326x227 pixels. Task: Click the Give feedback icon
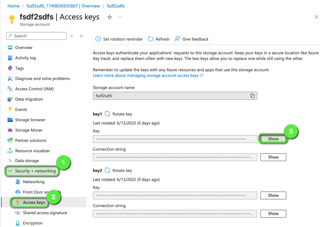click(177, 39)
